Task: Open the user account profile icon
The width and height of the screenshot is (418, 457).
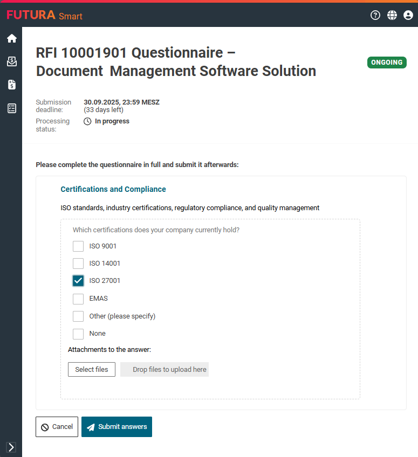Action: point(408,15)
